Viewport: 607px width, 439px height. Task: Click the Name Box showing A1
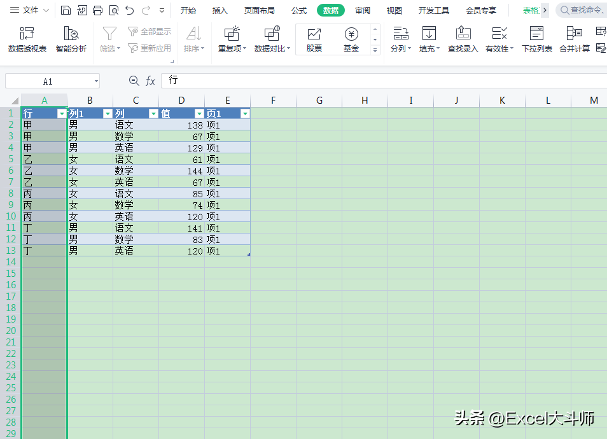48,81
